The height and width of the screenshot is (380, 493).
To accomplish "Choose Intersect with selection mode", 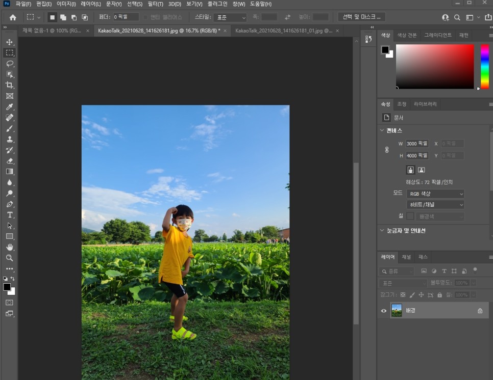I will 85,17.
